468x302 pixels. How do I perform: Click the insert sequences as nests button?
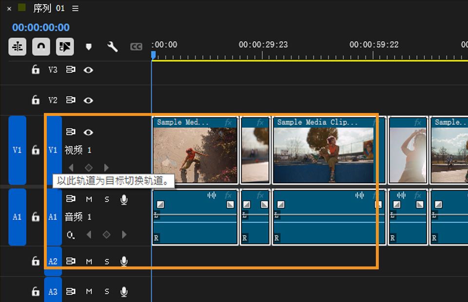pyautogui.click(x=18, y=46)
